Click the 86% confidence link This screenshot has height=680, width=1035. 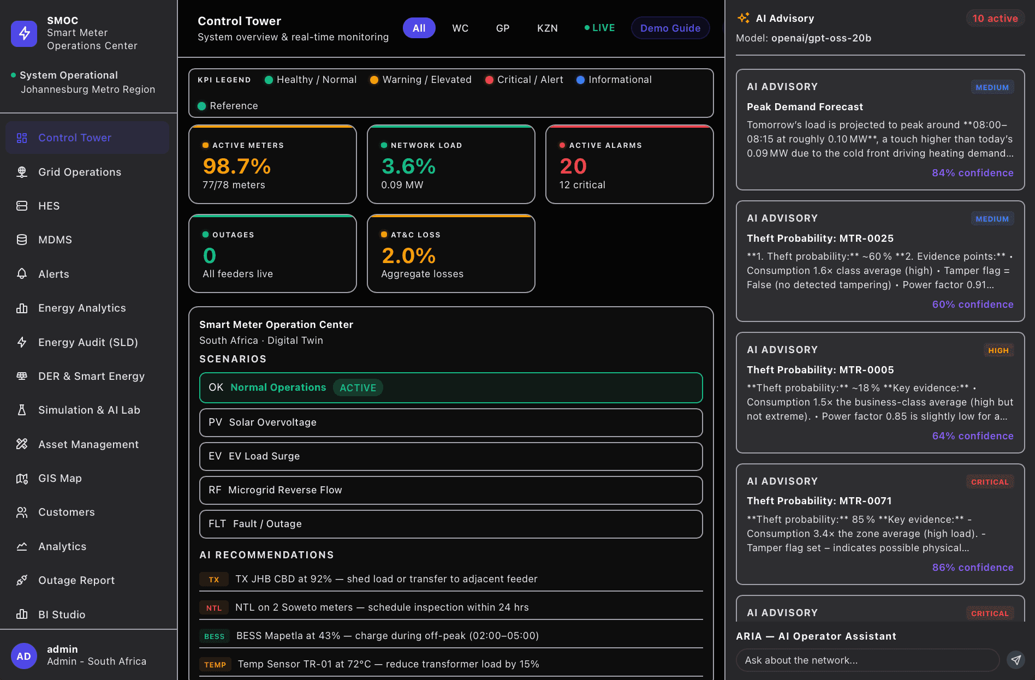(973, 567)
